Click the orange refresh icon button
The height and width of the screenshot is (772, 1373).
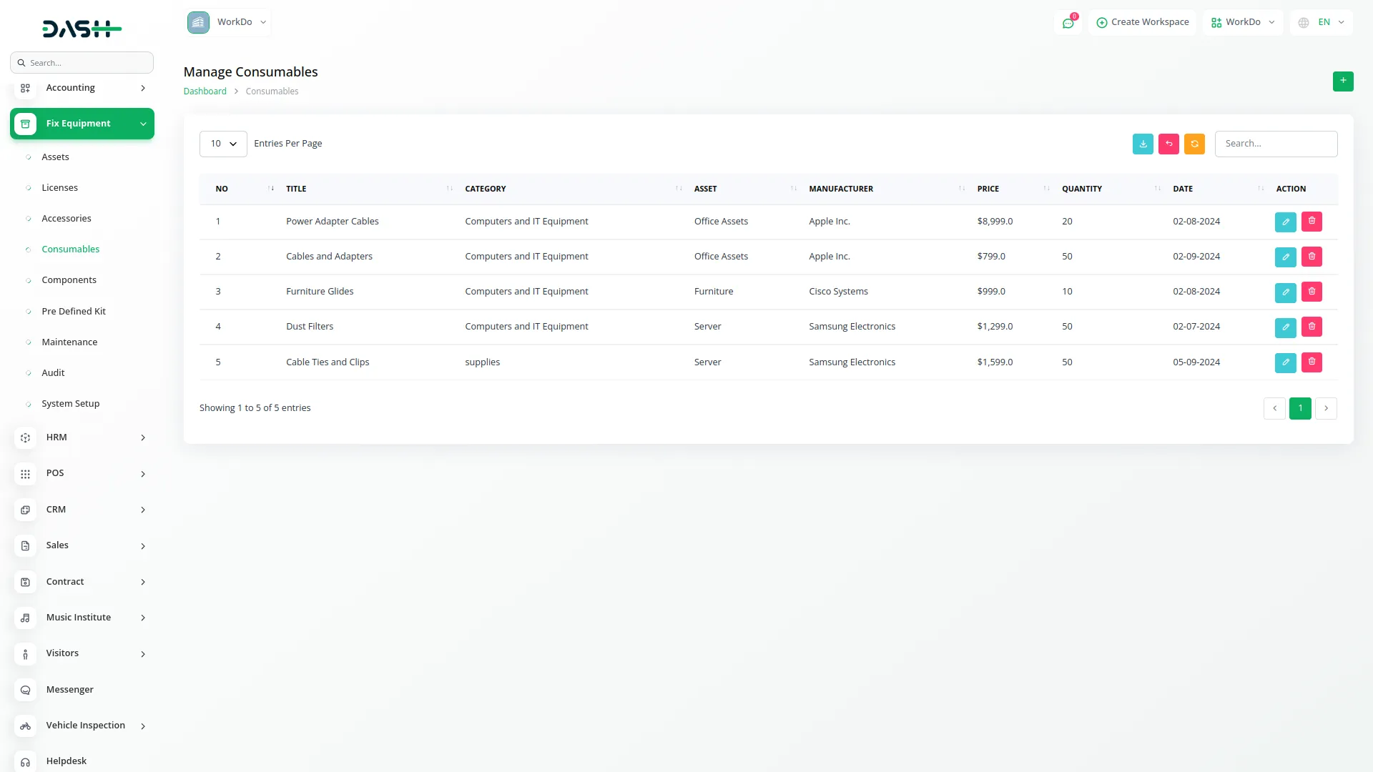[x=1194, y=144]
